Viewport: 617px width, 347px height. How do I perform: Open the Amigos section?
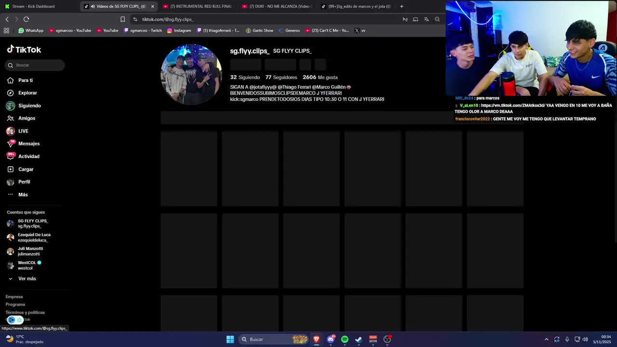click(x=27, y=118)
